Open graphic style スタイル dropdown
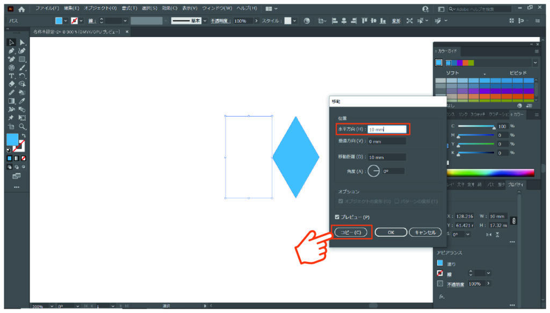The height and width of the screenshot is (313, 550). point(295,21)
